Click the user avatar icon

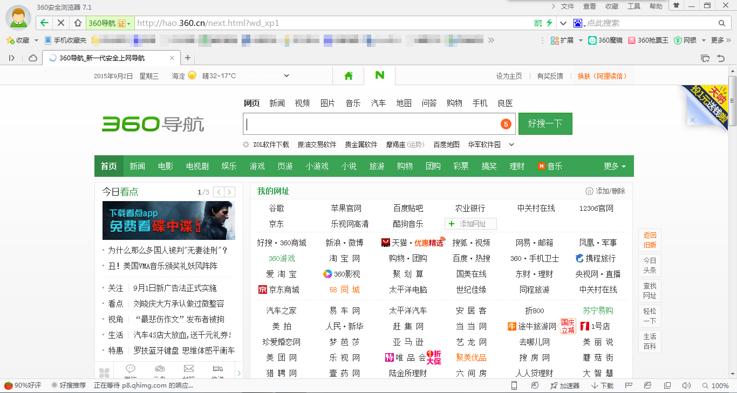[18, 18]
